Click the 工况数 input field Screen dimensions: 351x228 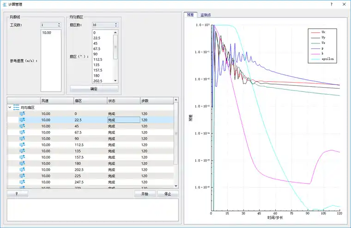[x=49, y=25]
